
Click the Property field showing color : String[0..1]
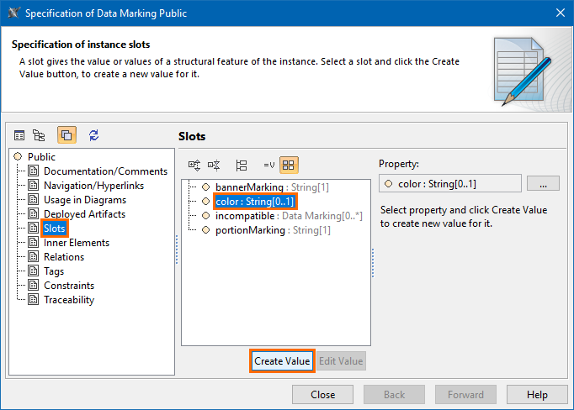pos(450,183)
